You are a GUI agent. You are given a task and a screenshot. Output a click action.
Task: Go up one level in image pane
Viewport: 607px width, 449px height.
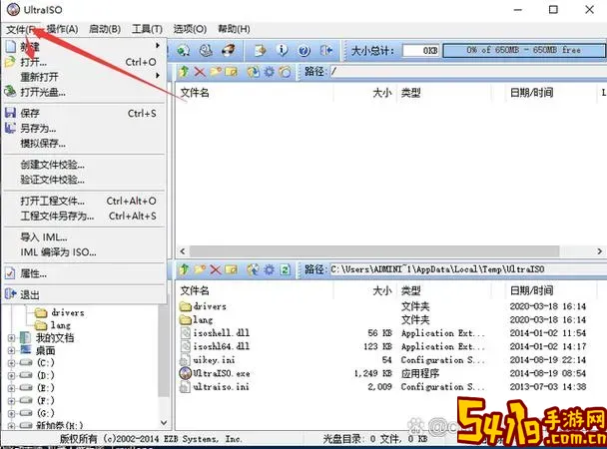tap(184, 72)
